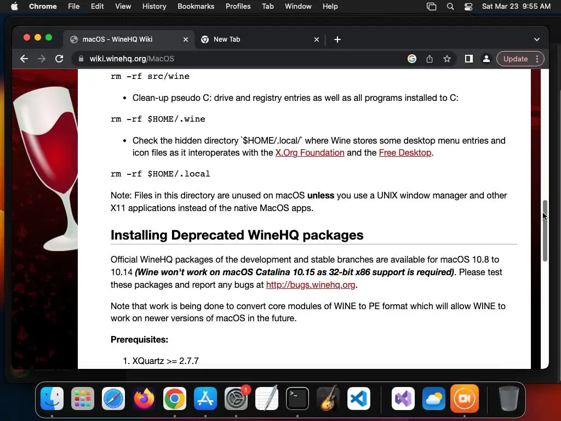This screenshot has width=561, height=421.
Task: Click the page vertical scrollbar thumb
Action: coord(545,231)
